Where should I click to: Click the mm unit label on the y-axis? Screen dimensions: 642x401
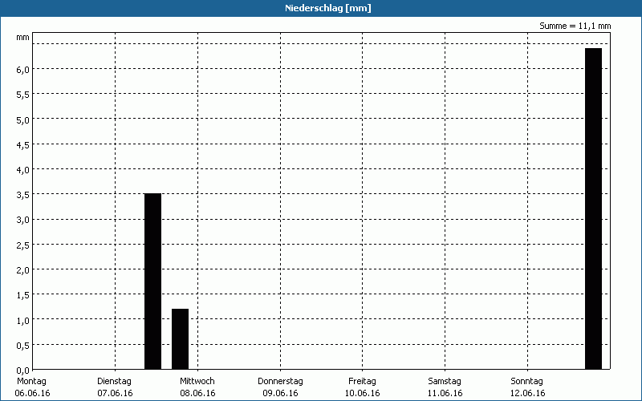23,38
